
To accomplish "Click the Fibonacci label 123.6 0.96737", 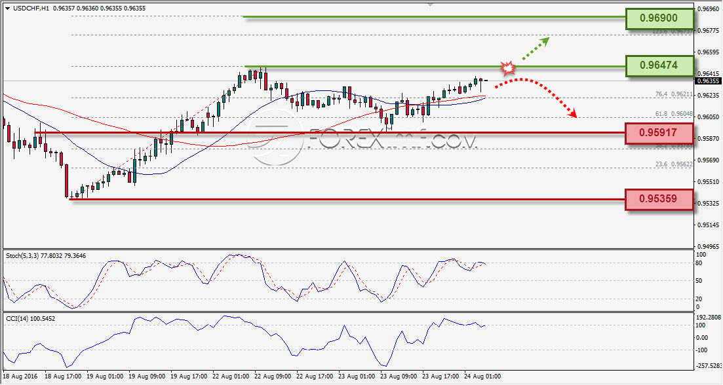I will 673,32.
